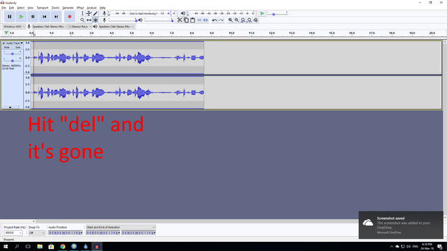
Task: Click the Audio Position time field
Action: 66,233
